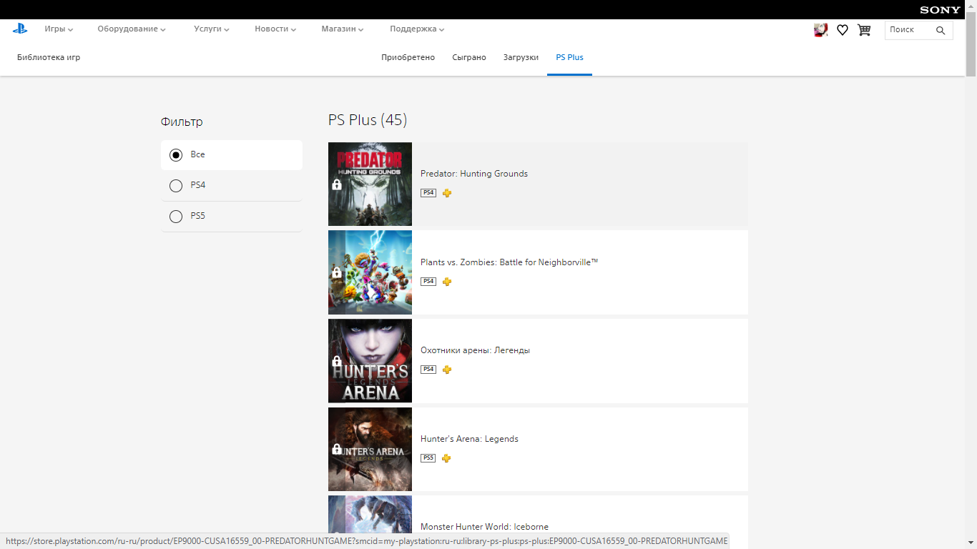The image size is (977, 549).
Task: Switch to the Приобретено tab
Action: coord(408,57)
